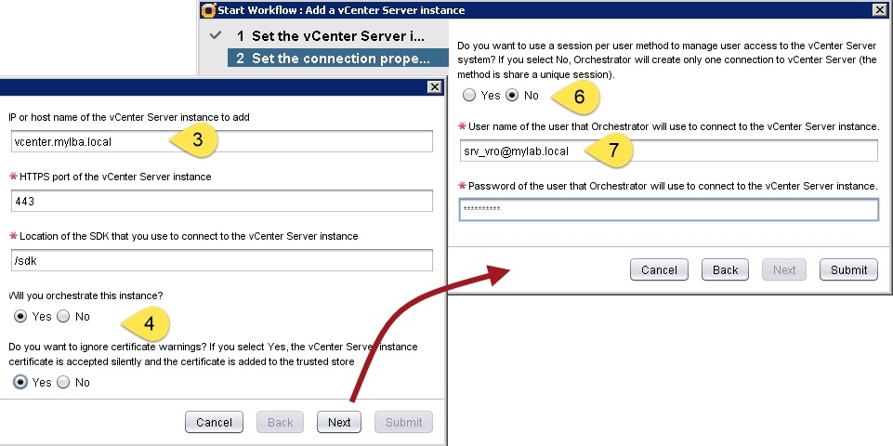
Task: Click the "Will you orchestrate this instance?" question
Action: click(x=86, y=295)
